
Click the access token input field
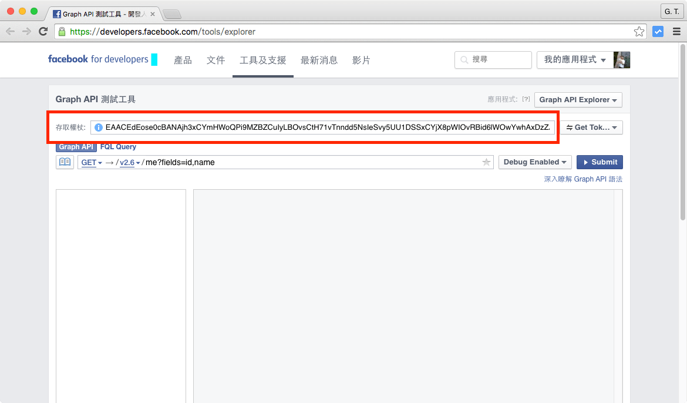click(328, 127)
